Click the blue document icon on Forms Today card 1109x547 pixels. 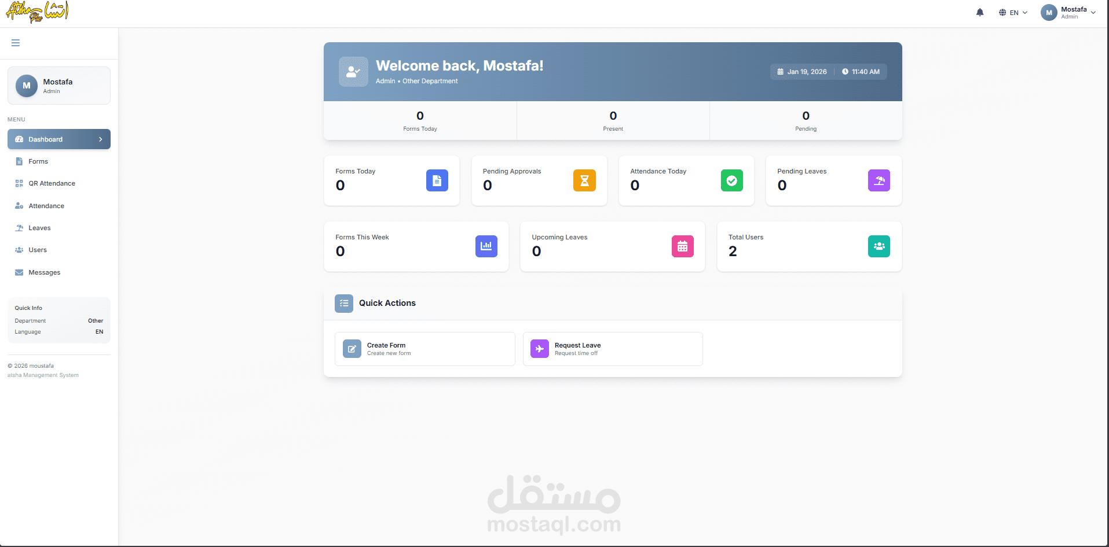pos(437,180)
